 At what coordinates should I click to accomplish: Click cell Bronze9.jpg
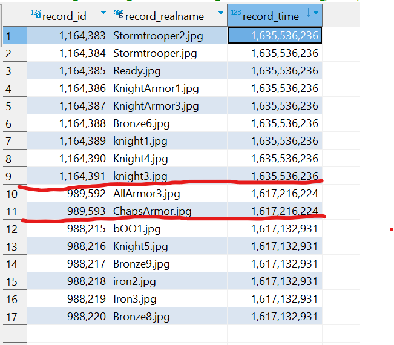coord(168,264)
